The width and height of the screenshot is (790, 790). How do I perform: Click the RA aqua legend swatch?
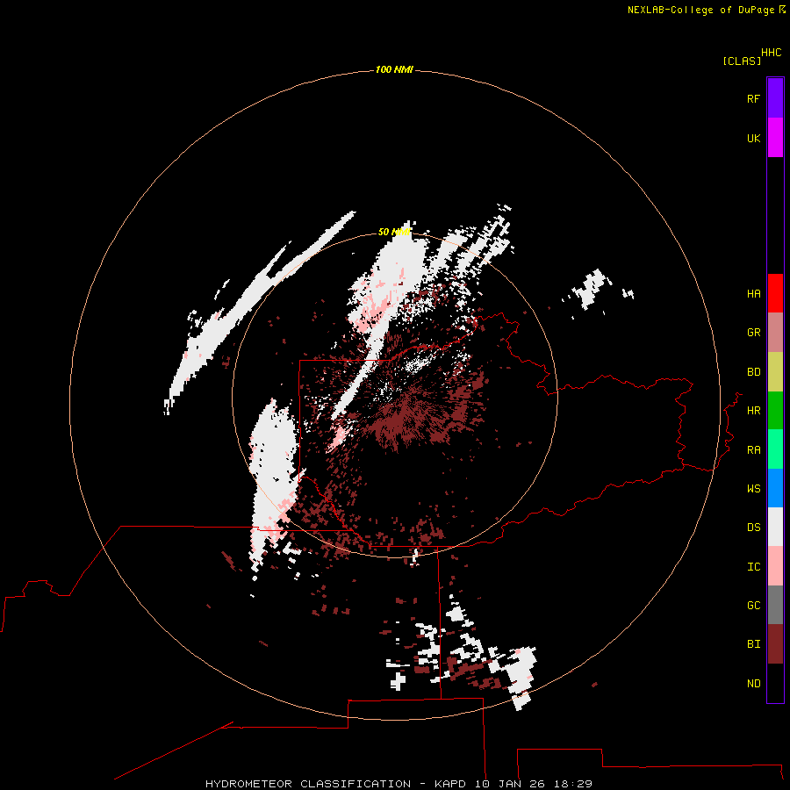coord(775,449)
